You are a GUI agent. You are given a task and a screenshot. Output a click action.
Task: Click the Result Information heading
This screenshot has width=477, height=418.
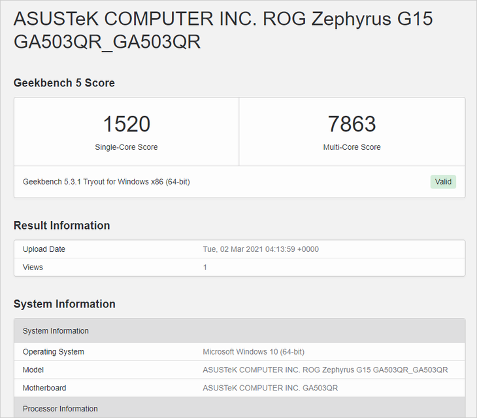tap(61, 226)
